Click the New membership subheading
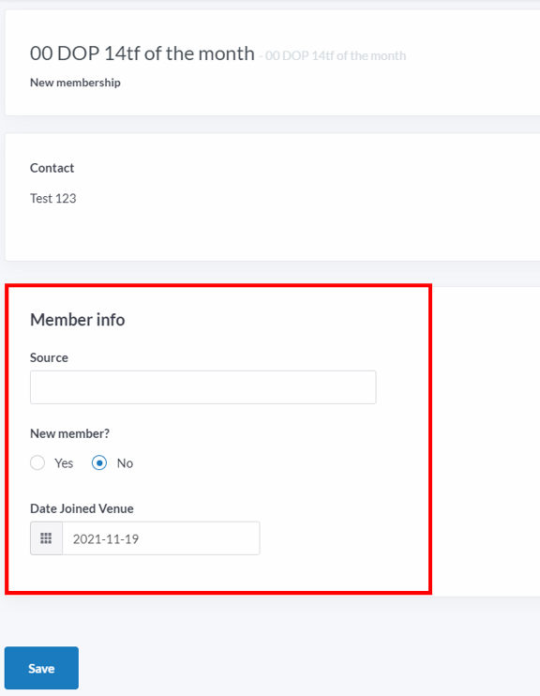The height and width of the screenshot is (696, 540). pyautogui.click(x=75, y=83)
